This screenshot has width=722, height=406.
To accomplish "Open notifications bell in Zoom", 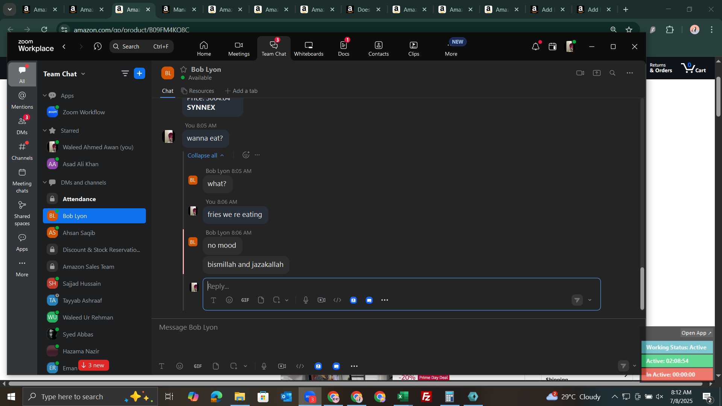I will pyautogui.click(x=535, y=47).
